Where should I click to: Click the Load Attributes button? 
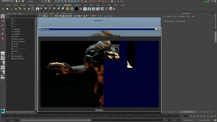pos(188,112)
